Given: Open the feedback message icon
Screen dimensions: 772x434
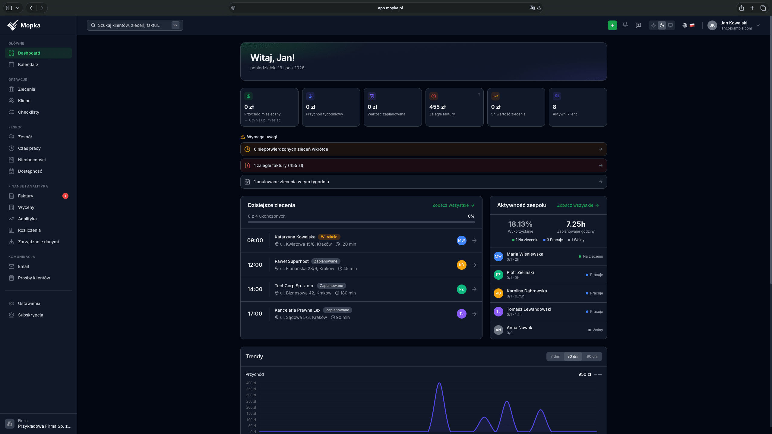Looking at the screenshot, I should click(638, 25).
